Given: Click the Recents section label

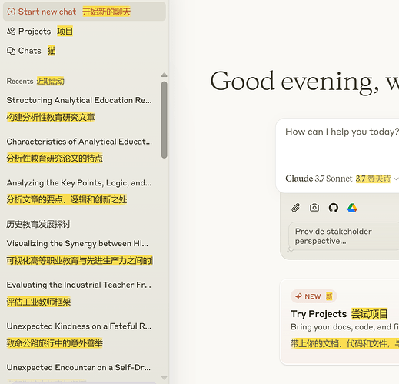Looking at the screenshot, I should pos(20,82).
